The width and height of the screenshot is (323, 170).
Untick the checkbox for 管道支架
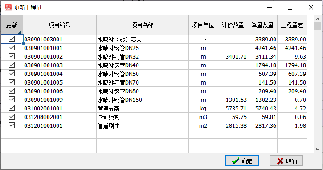tap(12, 108)
